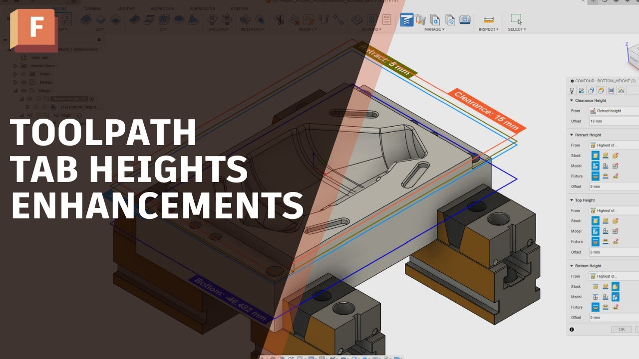Click the scissors Trim icon in Modify
This screenshot has height=359, width=639.
(280, 20)
